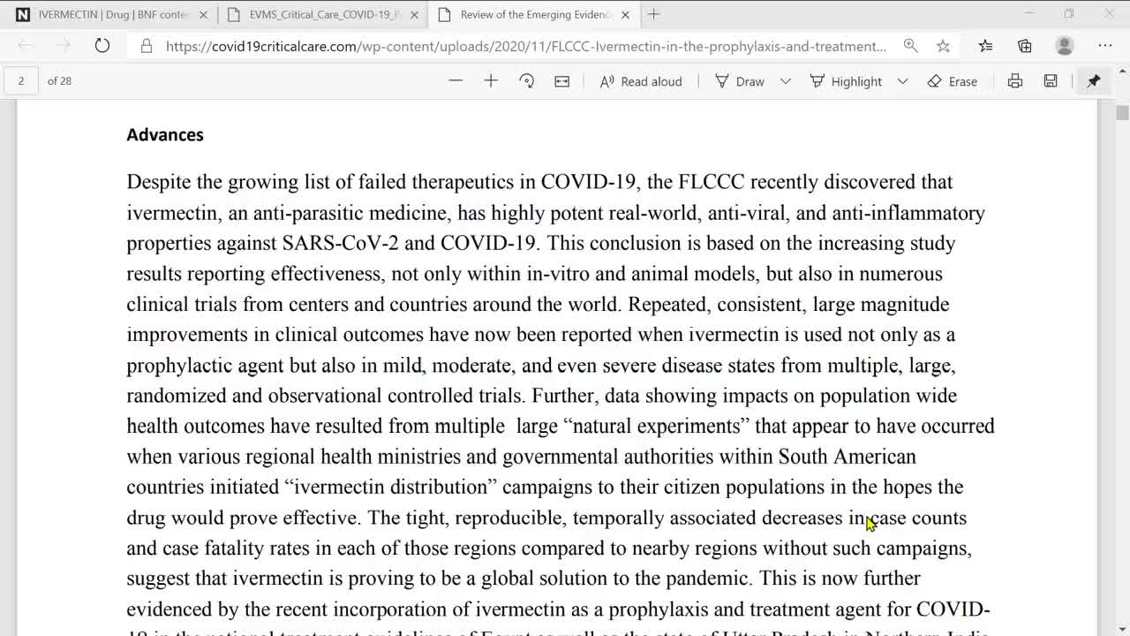
Task: Zoom out the PDF with minus
Action: 456,80
